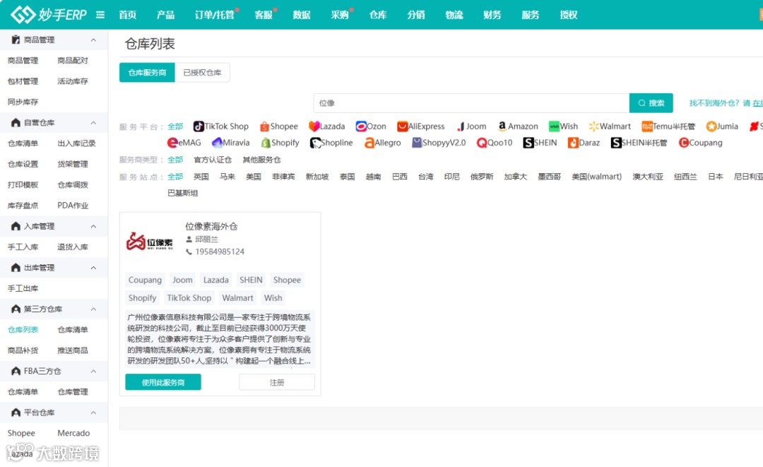Open PDA作业 in the sidebar
The image size is (763, 467).
[x=73, y=206]
